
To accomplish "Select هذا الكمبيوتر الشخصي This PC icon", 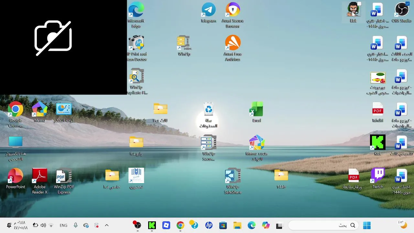I will pos(16,148).
